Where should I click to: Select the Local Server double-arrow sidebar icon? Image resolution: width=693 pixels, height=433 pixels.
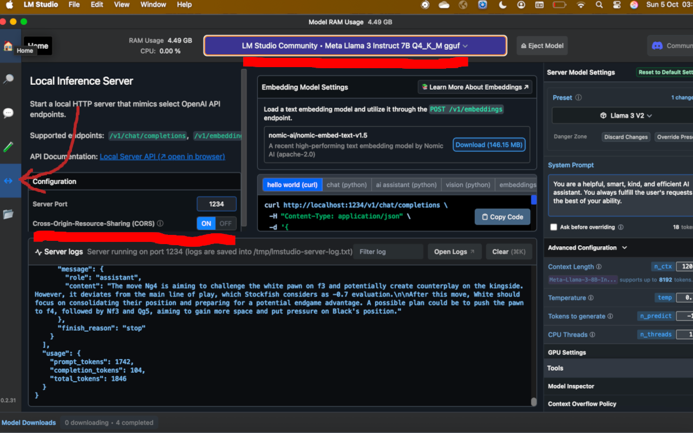click(8, 180)
